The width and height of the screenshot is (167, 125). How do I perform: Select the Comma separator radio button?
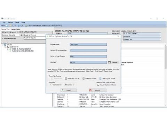[66, 85]
